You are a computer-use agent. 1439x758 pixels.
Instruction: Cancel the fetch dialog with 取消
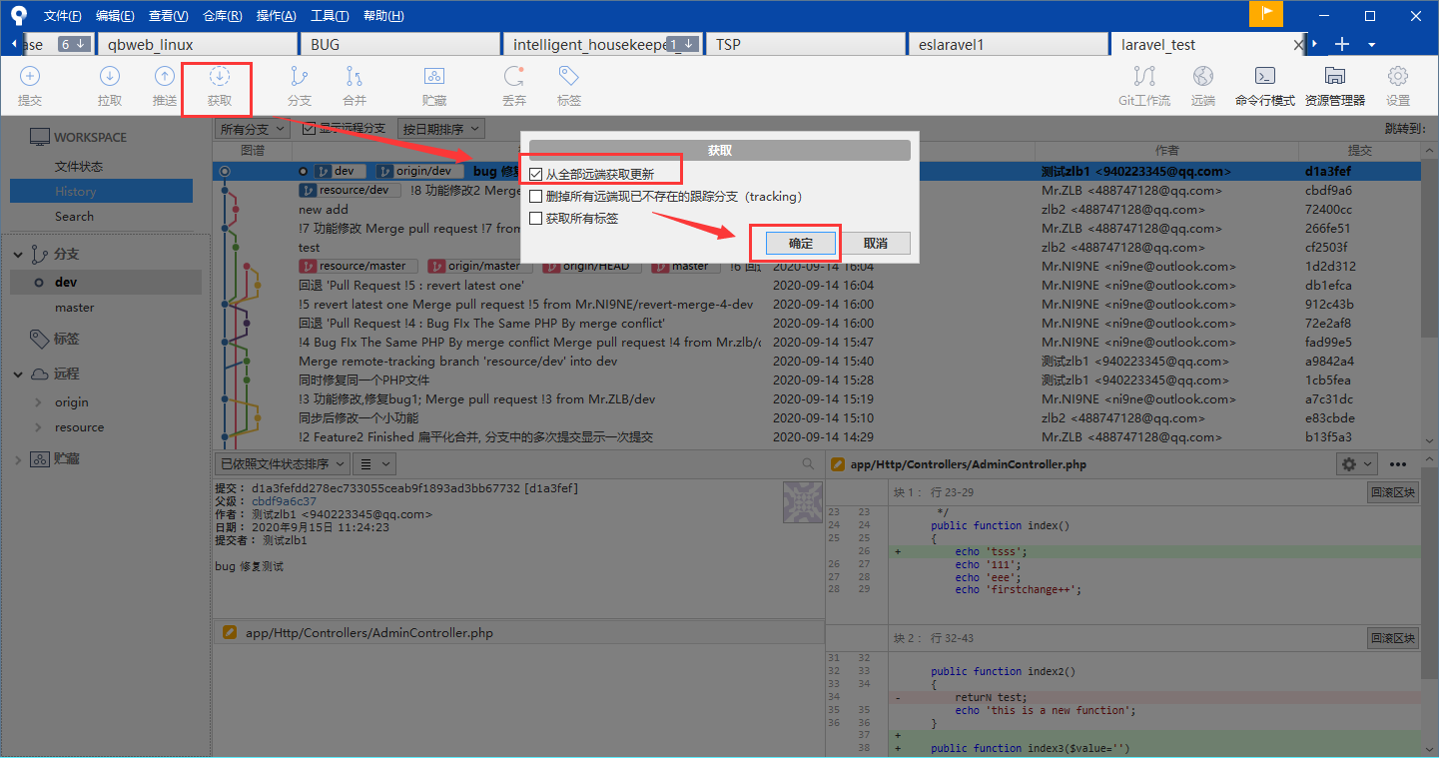875,244
